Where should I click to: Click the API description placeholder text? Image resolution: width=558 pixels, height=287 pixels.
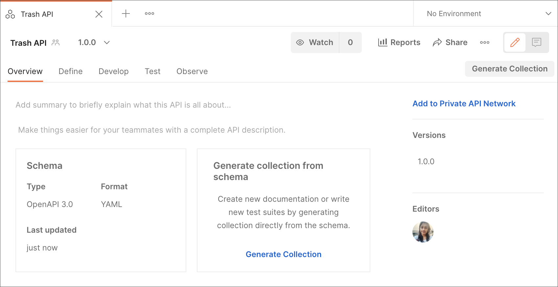tap(152, 130)
